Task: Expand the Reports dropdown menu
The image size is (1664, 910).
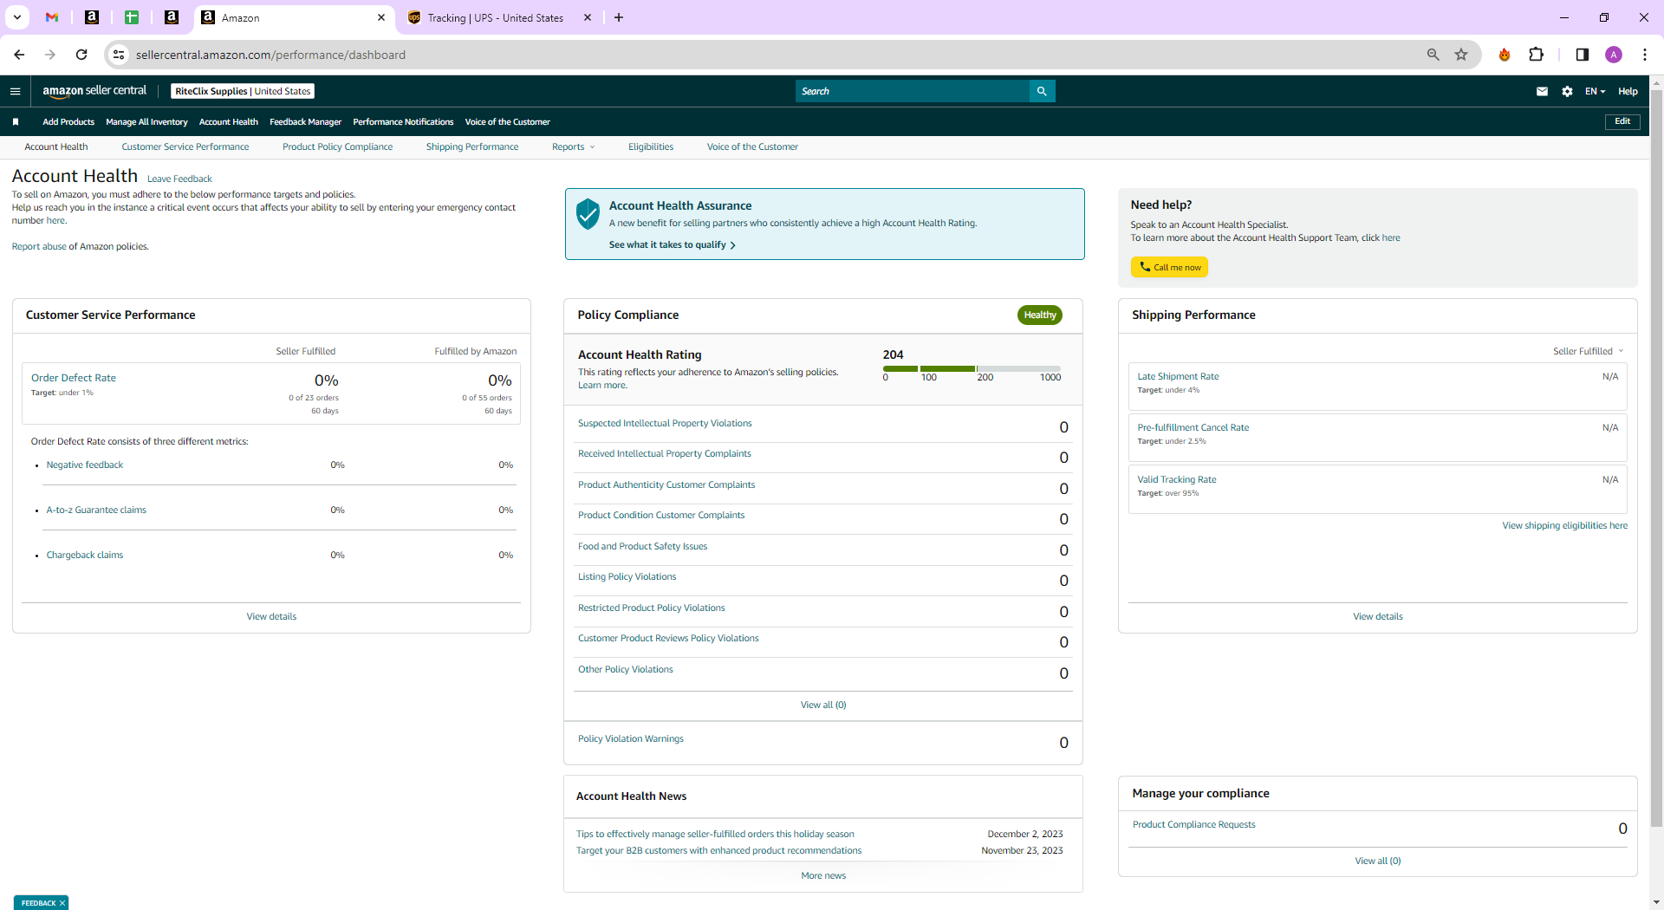Action: point(573,146)
